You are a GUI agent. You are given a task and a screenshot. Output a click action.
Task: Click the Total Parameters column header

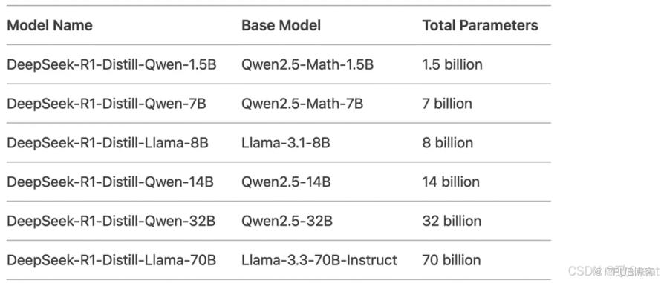click(x=480, y=25)
